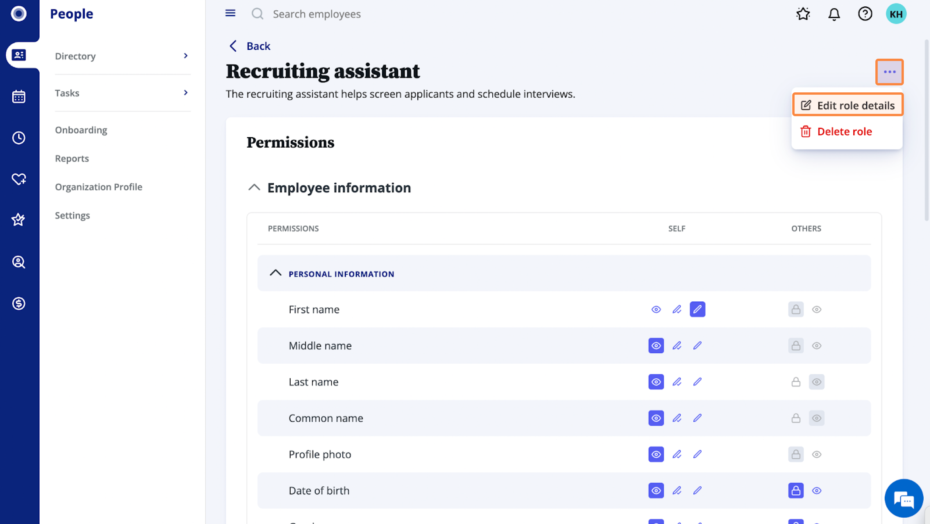Open the calendar icon in left rail

19,96
